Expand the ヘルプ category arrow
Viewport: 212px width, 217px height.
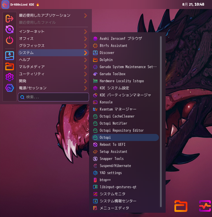coord(86,60)
